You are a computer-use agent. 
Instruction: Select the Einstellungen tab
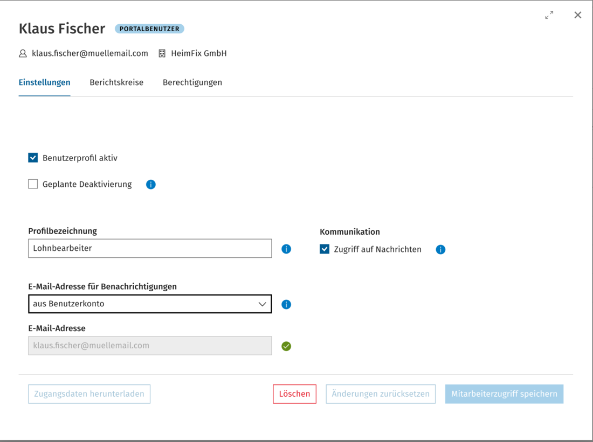45,82
